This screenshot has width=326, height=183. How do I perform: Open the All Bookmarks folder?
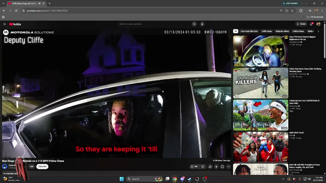click(x=315, y=17)
